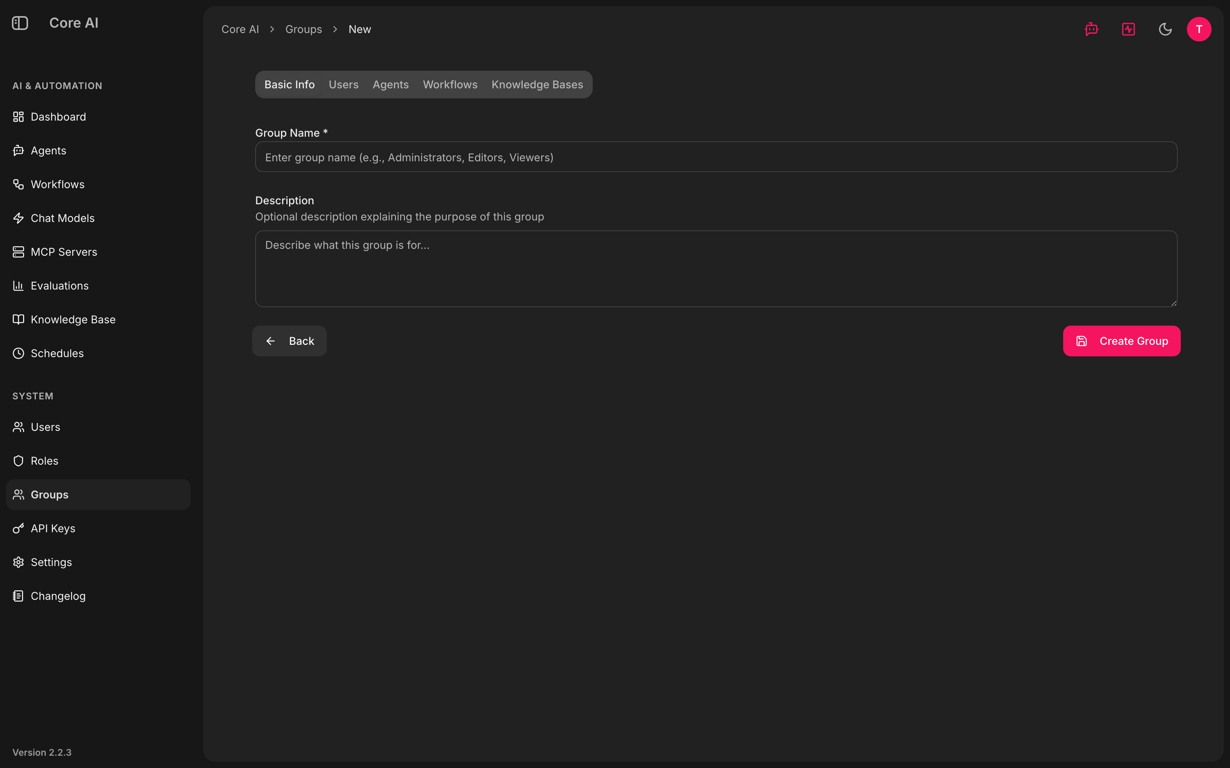
Task: Click into the Description text area
Action: tap(716, 269)
